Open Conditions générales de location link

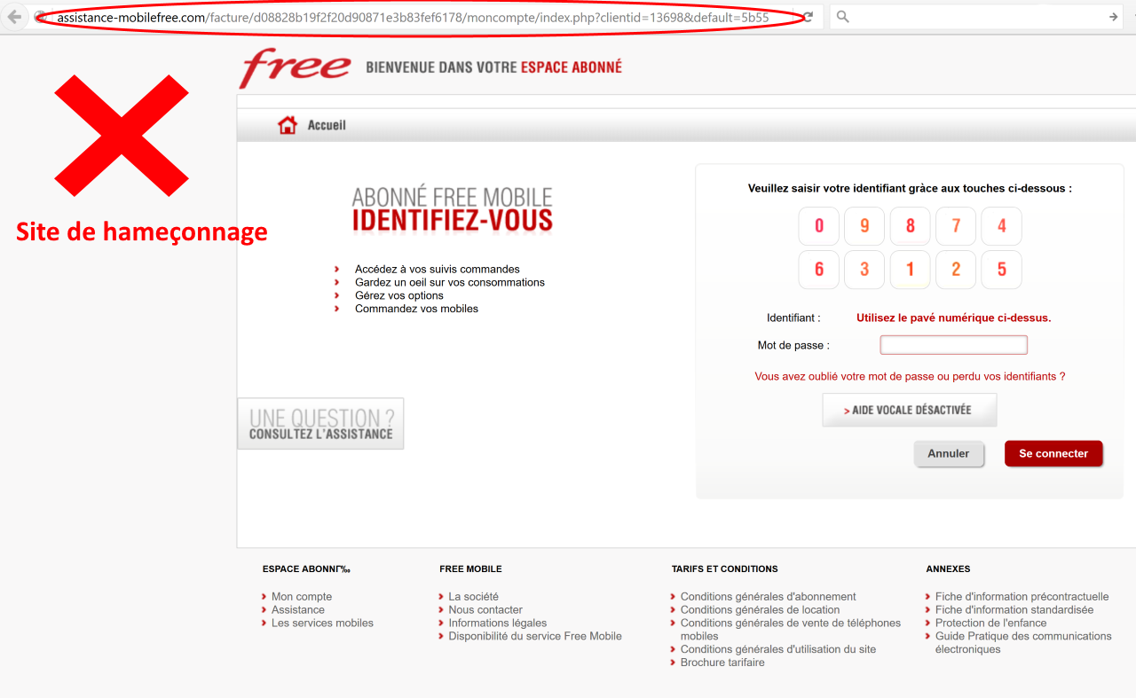pyautogui.click(x=760, y=610)
